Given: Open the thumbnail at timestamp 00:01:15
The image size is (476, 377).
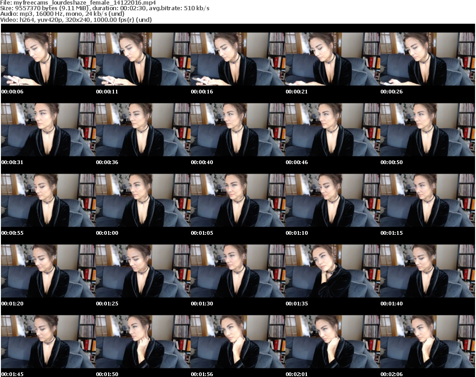Looking at the screenshot, I should coord(427,200).
